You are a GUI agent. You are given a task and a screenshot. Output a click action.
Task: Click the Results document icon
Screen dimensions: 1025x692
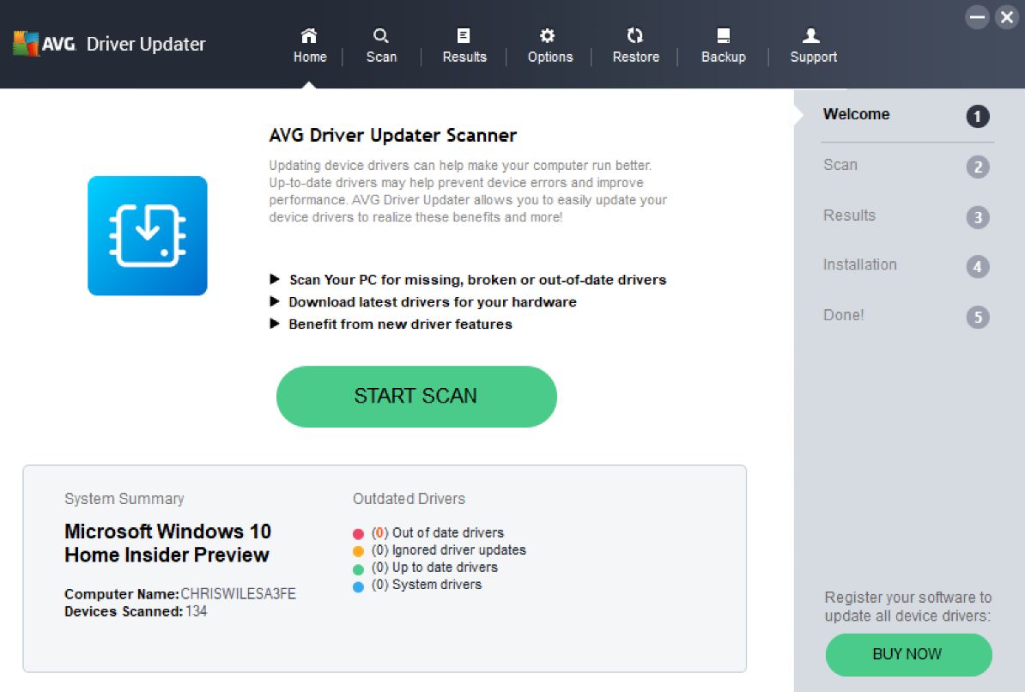click(464, 35)
